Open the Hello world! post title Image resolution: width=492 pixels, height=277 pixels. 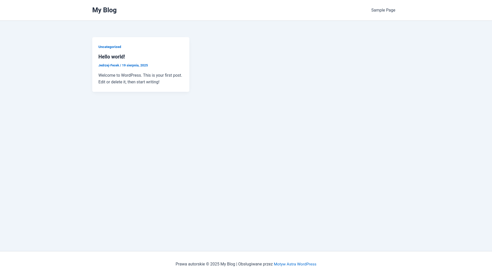click(112, 57)
